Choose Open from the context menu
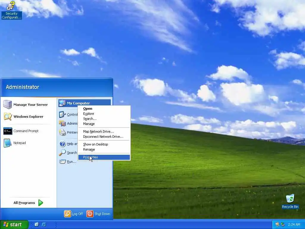 (104, 109)
